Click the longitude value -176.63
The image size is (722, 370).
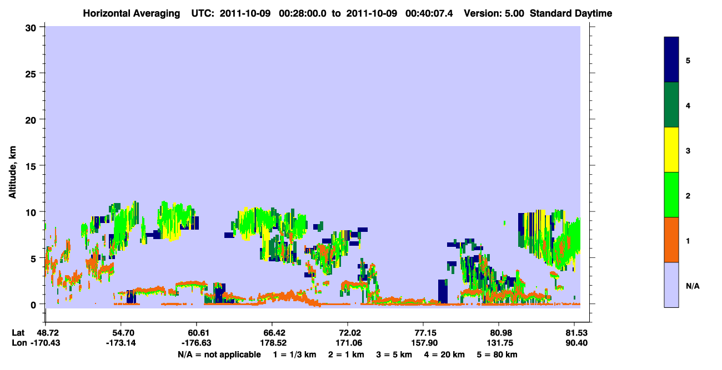(x=196, y=343)
